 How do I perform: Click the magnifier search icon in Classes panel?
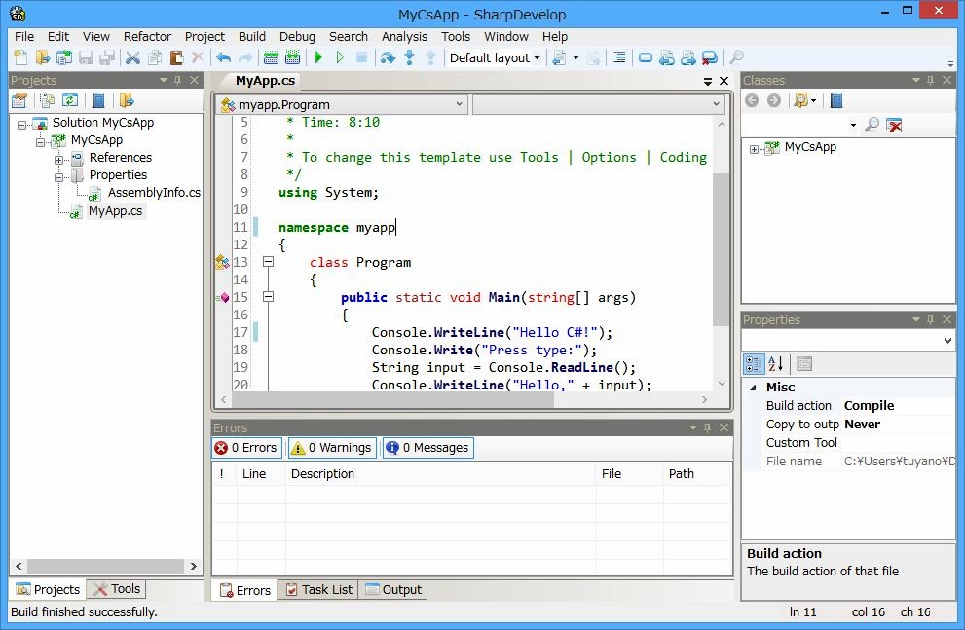(x=872, y=125)
